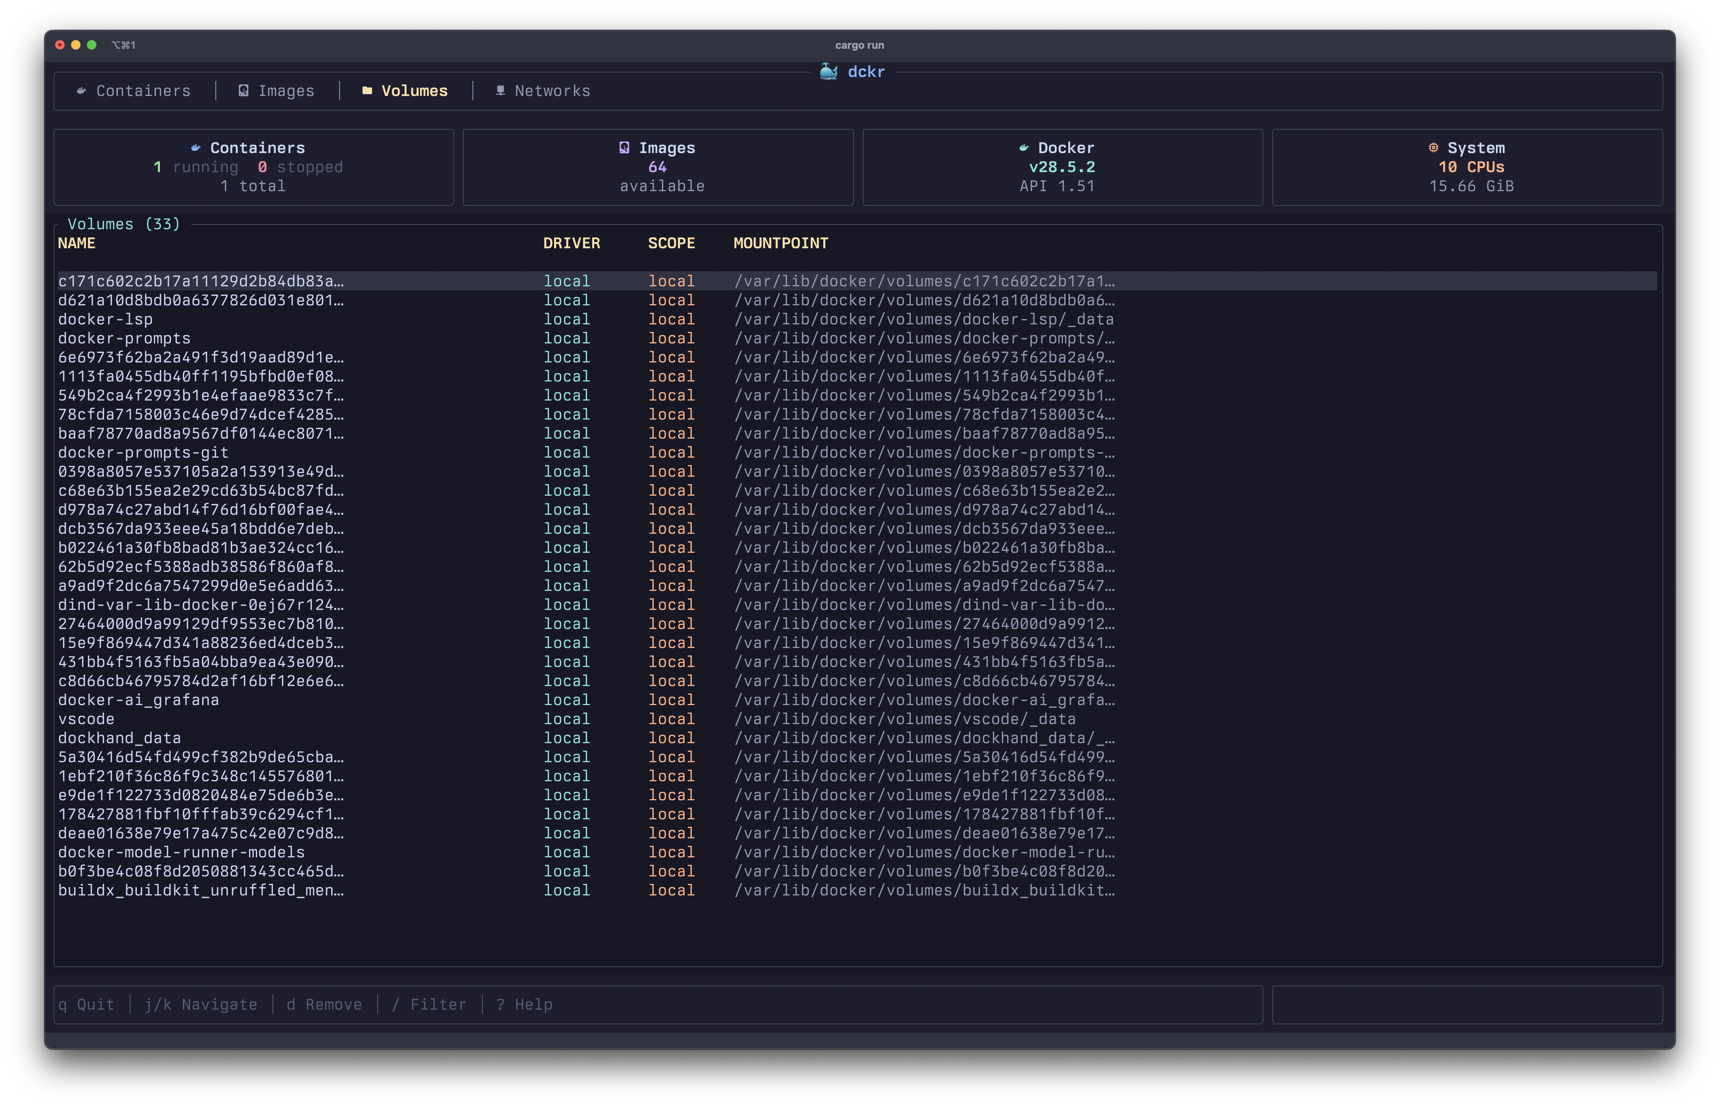The height and width of the screenshot is (1108, 1720).
Task: Switch to the Networks tab
Action: [x=552, y=91]
